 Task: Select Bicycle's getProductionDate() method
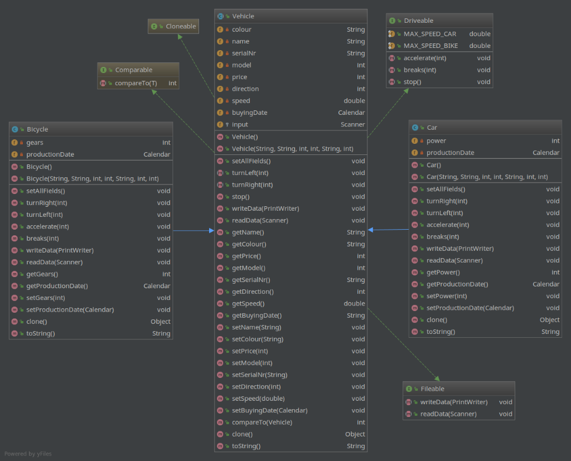click(91, 286)
